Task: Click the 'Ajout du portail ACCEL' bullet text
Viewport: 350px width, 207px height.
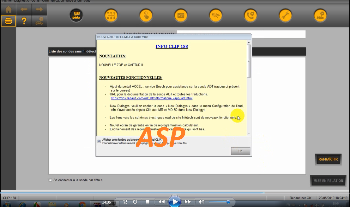Action: 175,88
